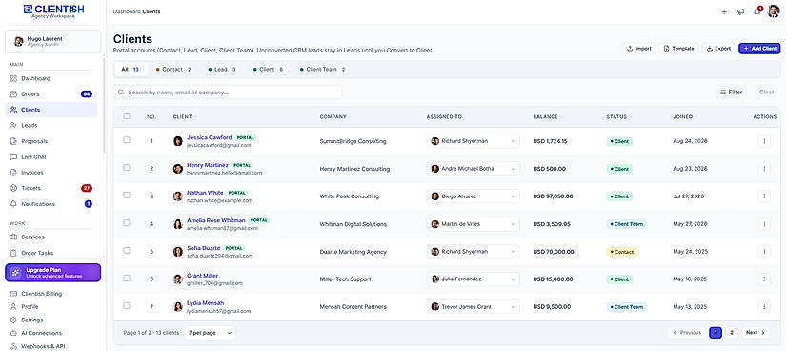
Task: Select the Client 6 filter tab
Action: [x=269, y=70]
